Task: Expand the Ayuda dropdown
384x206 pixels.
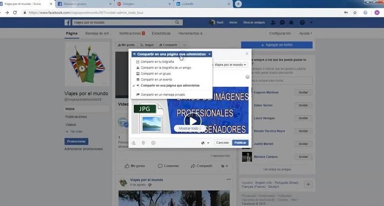Action: tap(305, 33)
